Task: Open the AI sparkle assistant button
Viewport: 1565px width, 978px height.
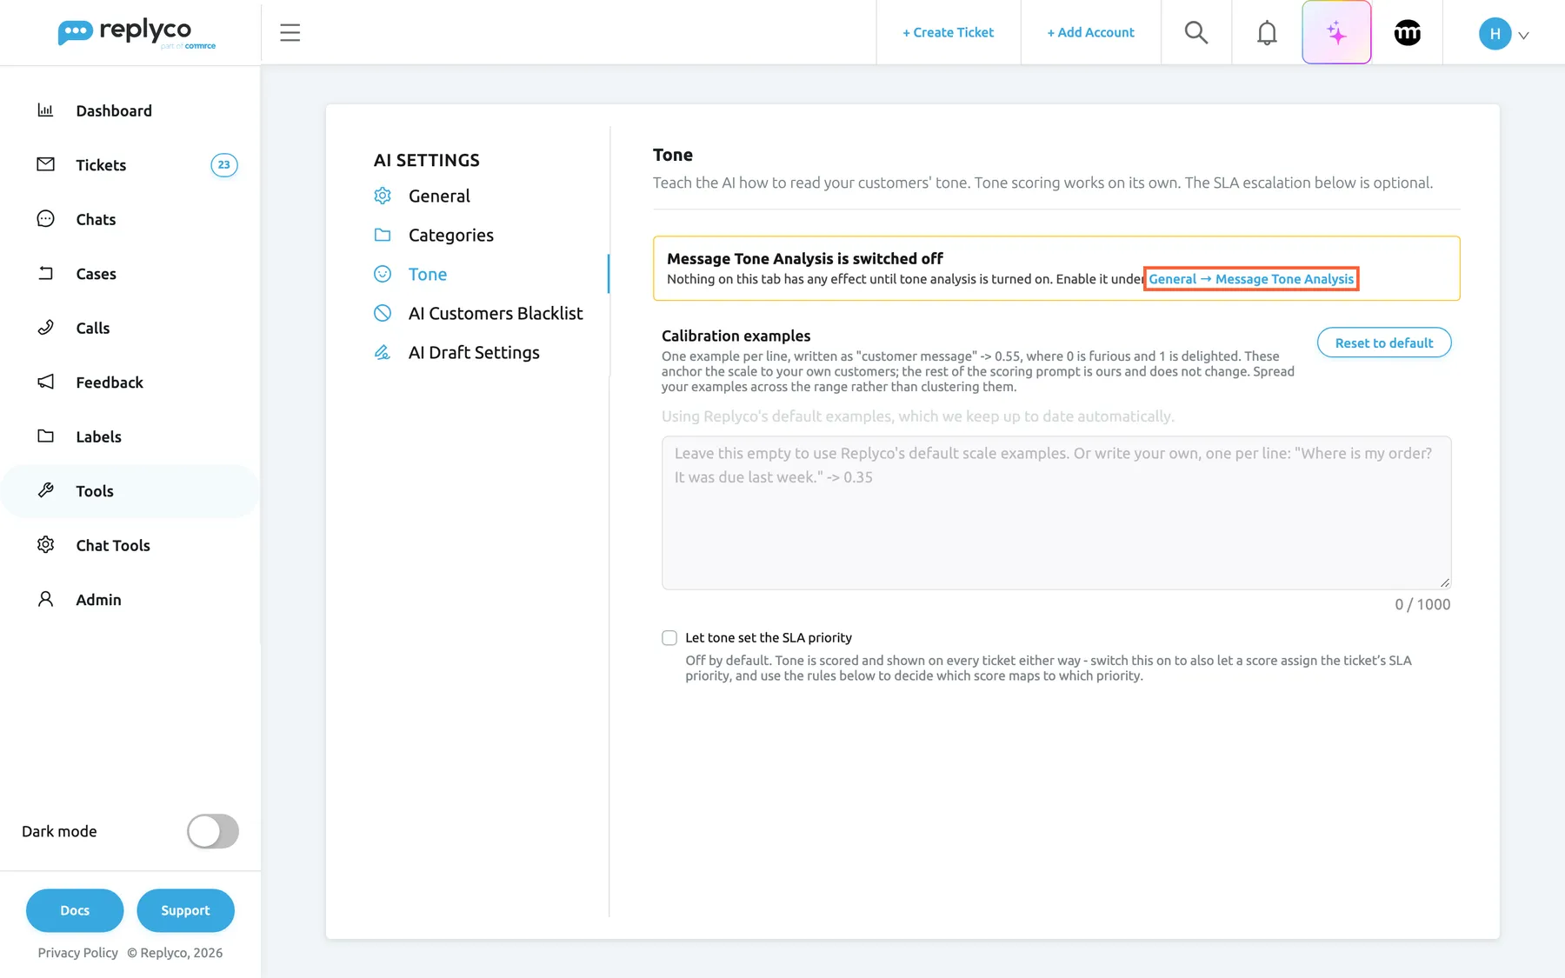Action: pyautogui.click(x=1336, y=32)
